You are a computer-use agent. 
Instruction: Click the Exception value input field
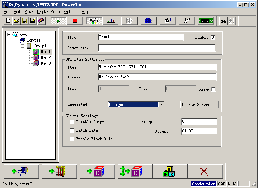[199, 121]
